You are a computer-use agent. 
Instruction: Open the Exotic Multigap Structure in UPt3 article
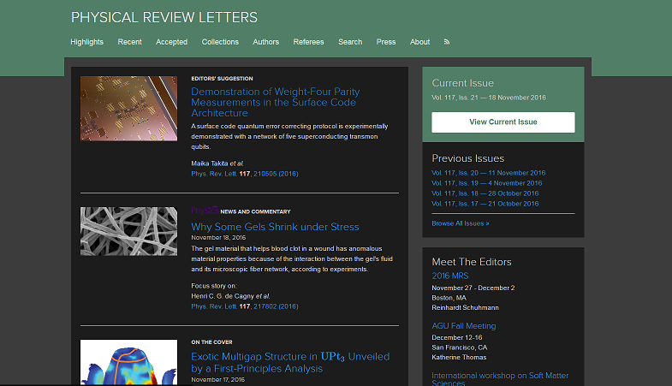coord(290,362)
